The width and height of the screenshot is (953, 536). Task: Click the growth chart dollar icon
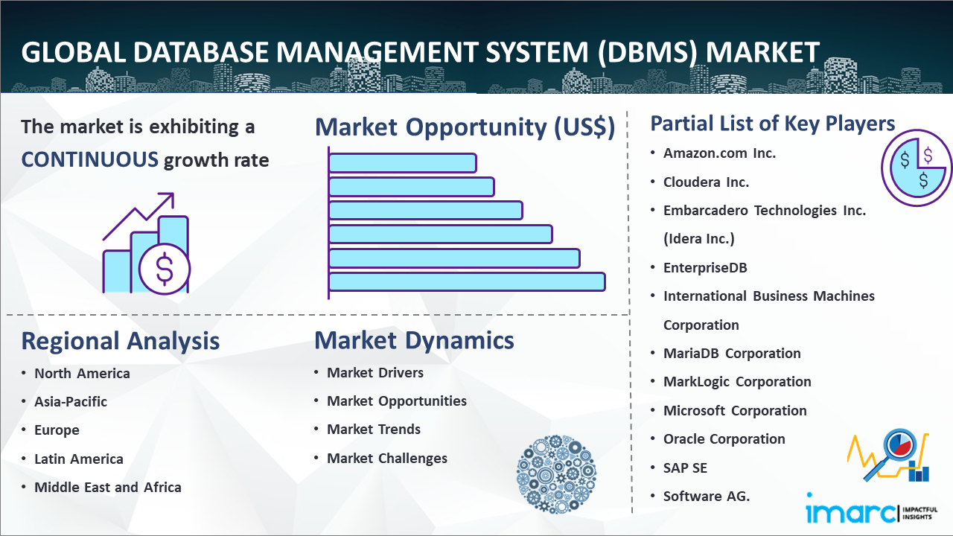pyautogui.click(x=146, y=244)
